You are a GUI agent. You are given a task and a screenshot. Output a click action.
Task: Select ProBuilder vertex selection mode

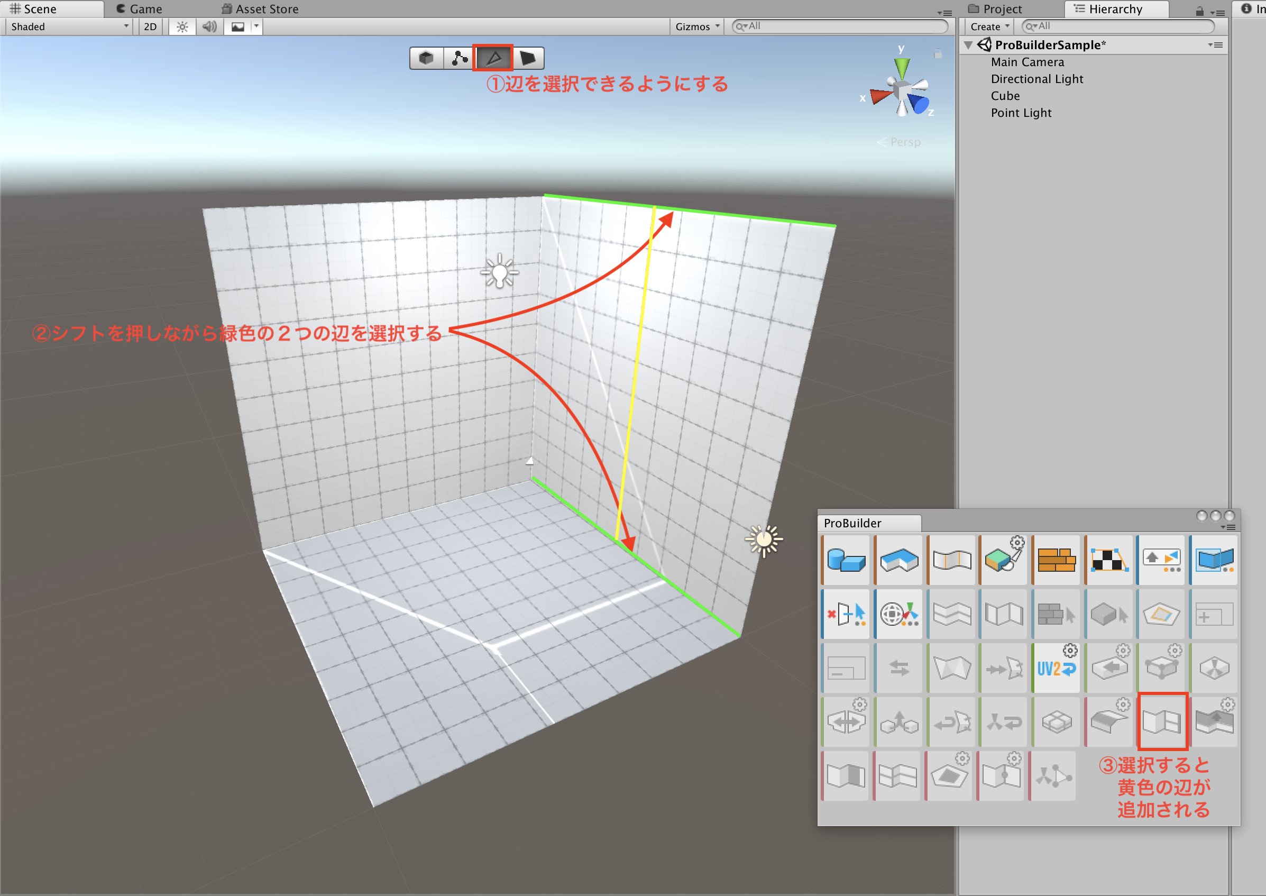point(459,58)
